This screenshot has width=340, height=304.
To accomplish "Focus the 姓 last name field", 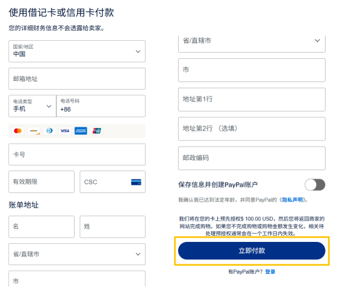I will pos(112,227).
